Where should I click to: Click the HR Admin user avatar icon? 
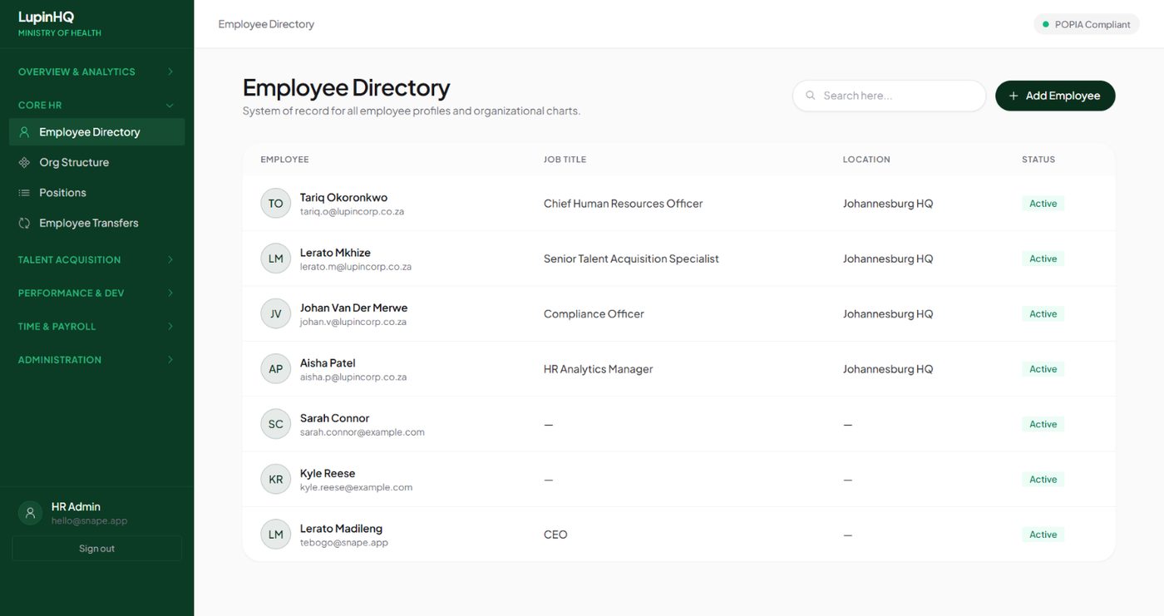click(x=31, y=513)
